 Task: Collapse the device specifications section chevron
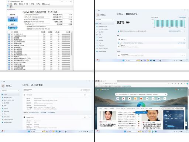point(90,95)
